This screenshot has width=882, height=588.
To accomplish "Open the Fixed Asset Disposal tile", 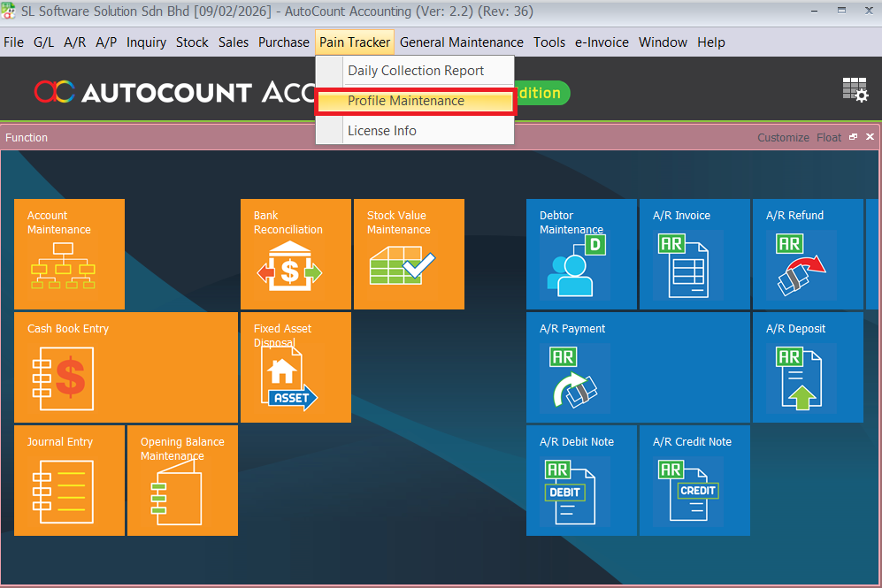I will [295, 367].
